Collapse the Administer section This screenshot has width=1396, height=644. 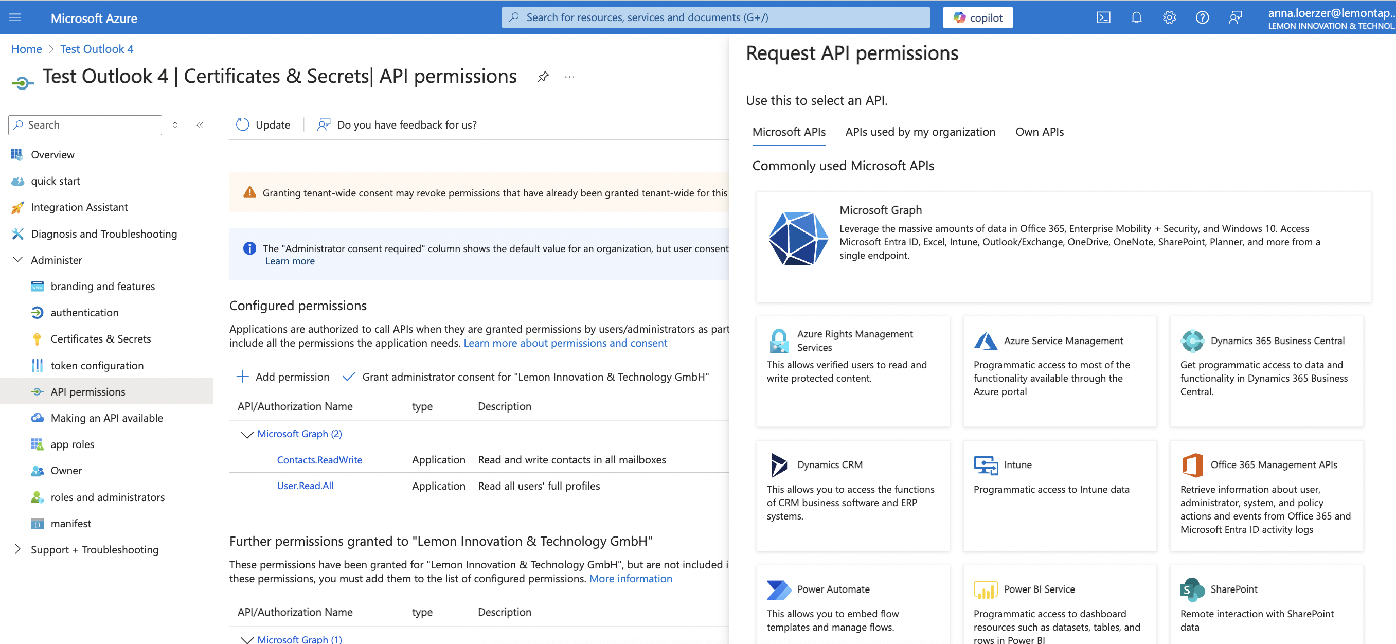18,260
